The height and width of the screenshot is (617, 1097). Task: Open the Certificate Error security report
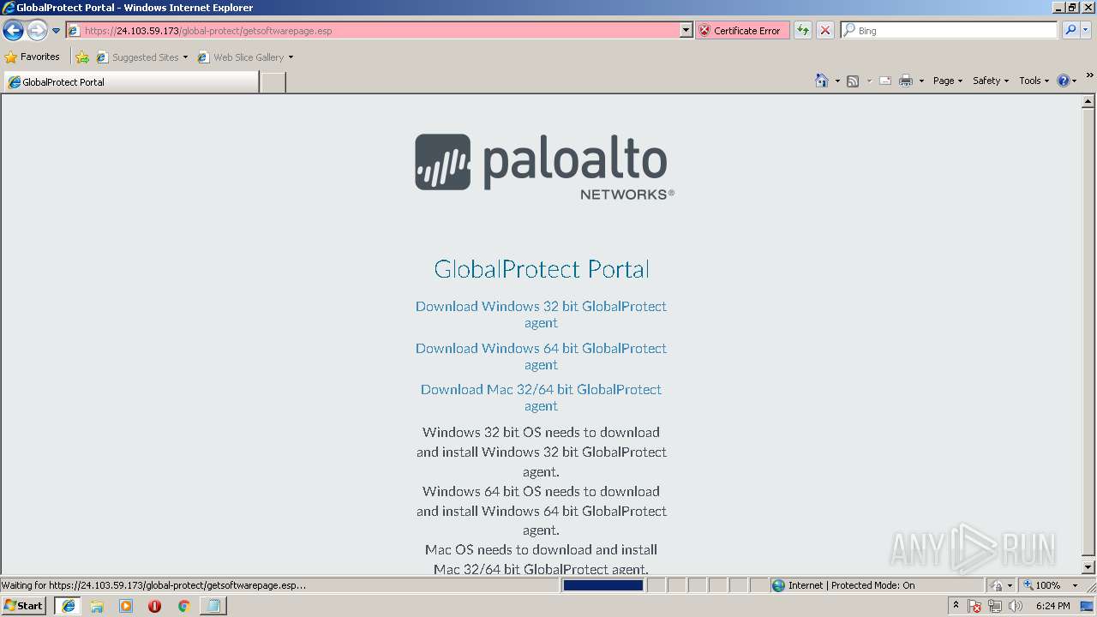coord(742,31)
